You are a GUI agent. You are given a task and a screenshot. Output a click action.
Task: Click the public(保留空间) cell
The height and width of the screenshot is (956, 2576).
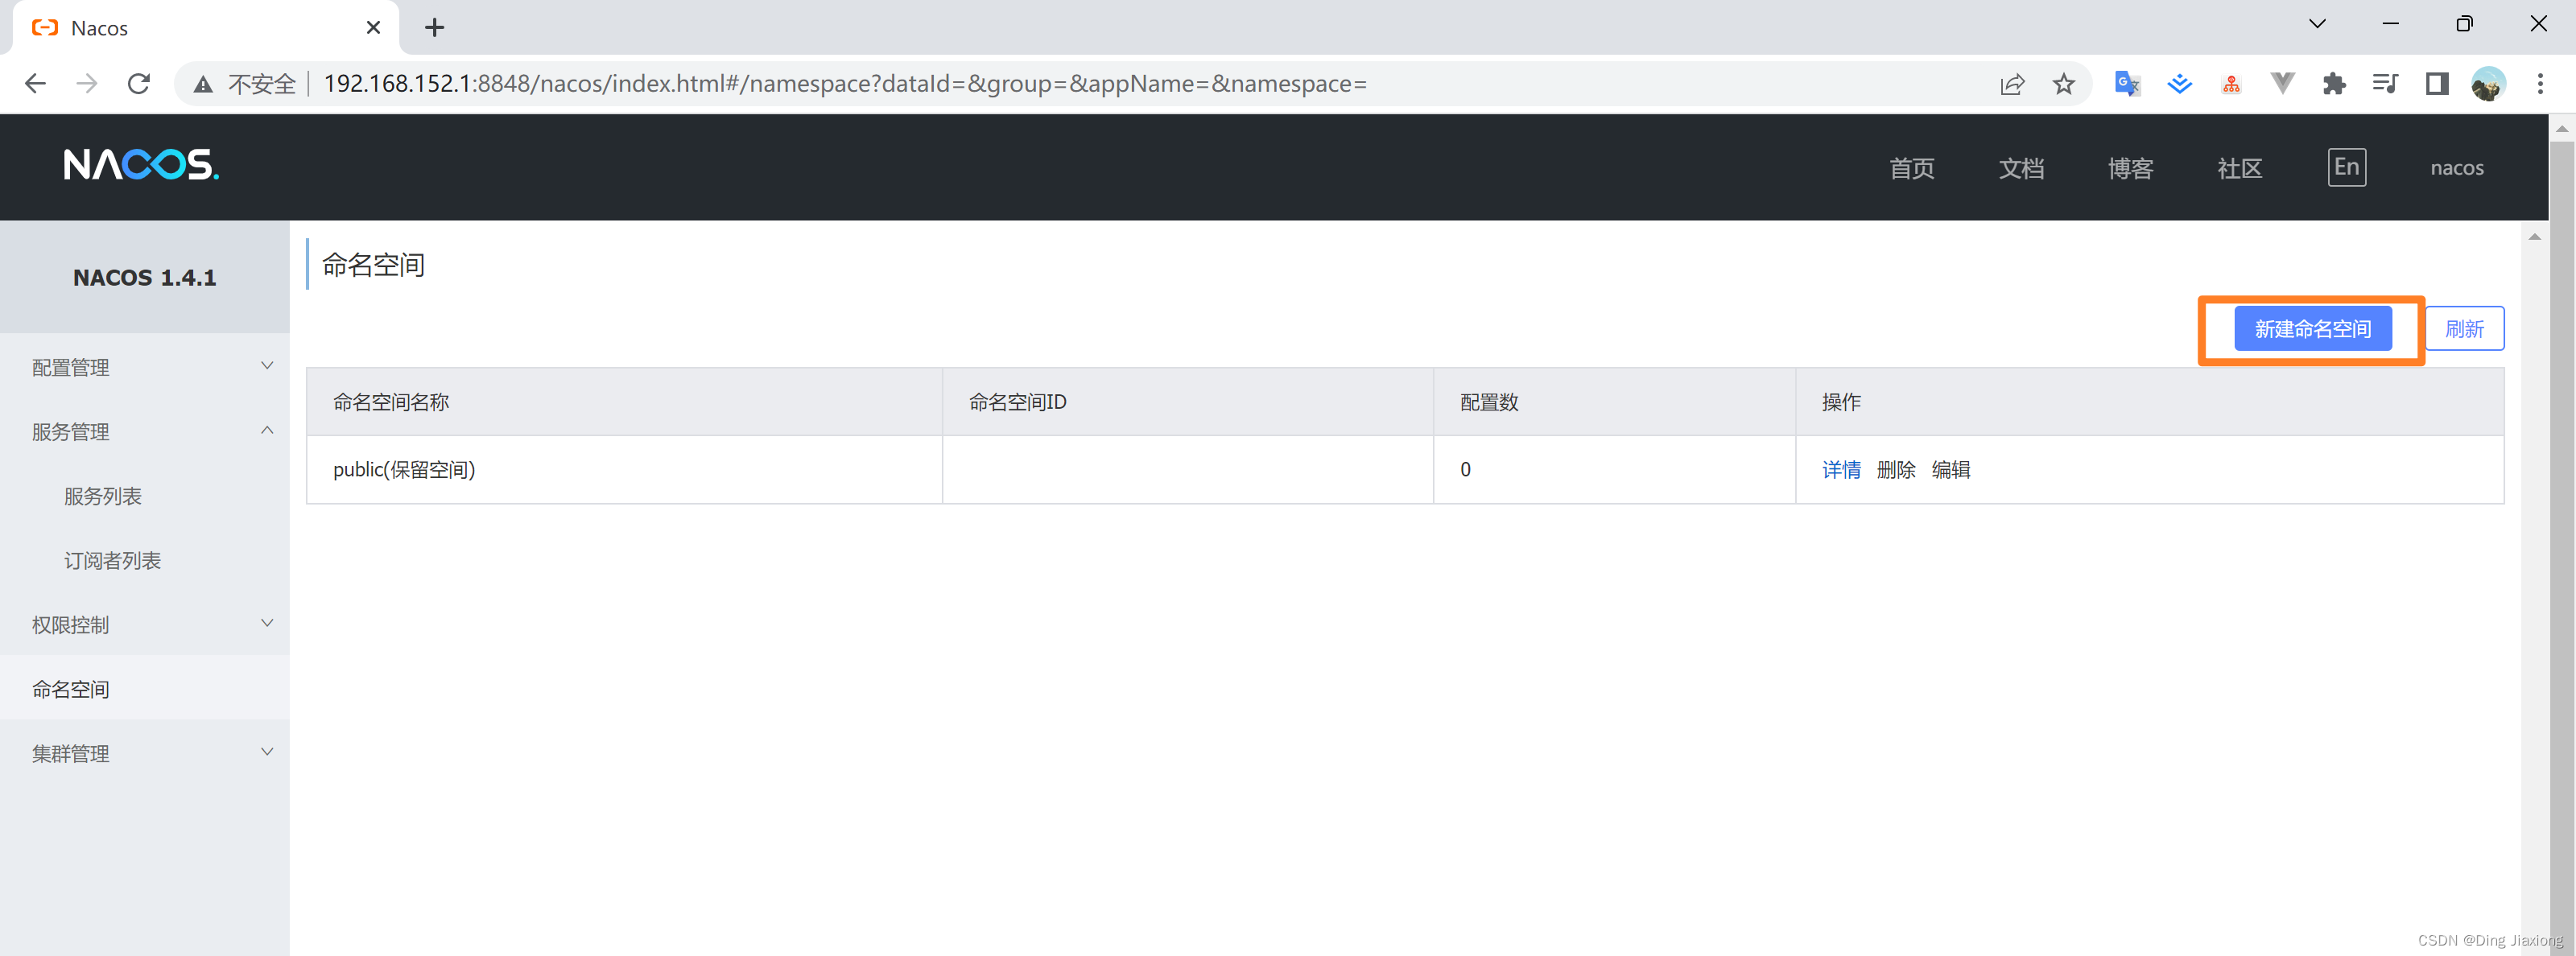(x=624, y=469)
